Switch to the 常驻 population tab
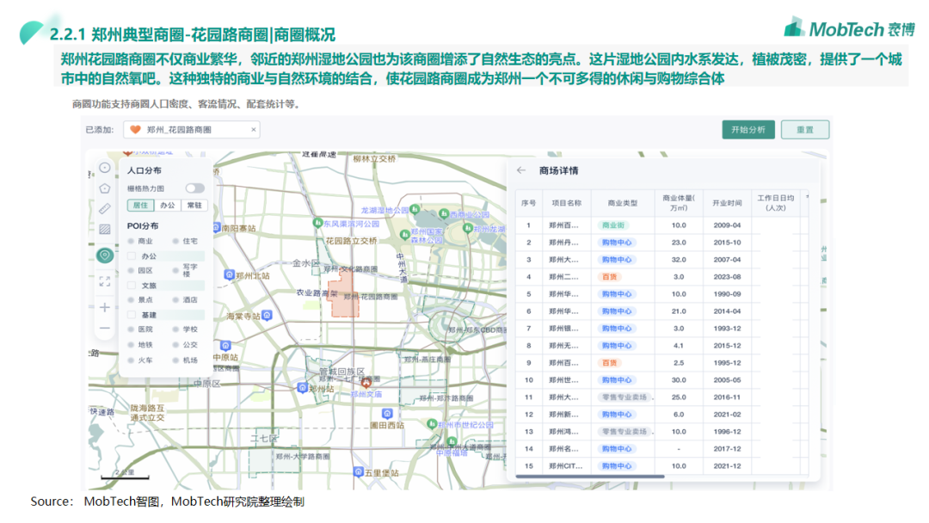929x523 pixels. click(194, 206)
